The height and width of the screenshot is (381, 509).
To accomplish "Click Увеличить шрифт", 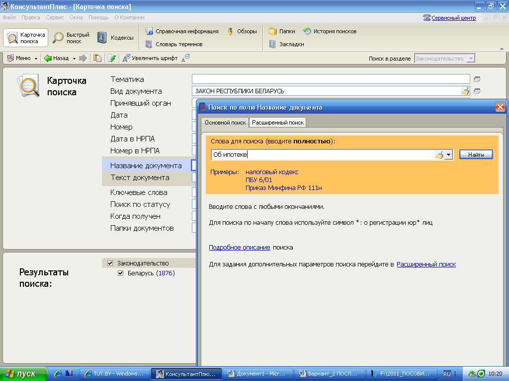I will tap(150, 59).
